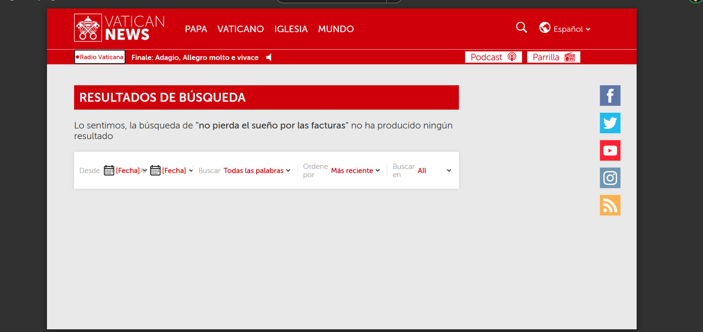
Task: Click the Vatican News logo
Action: pyautogui.click(x=119, y=28)
